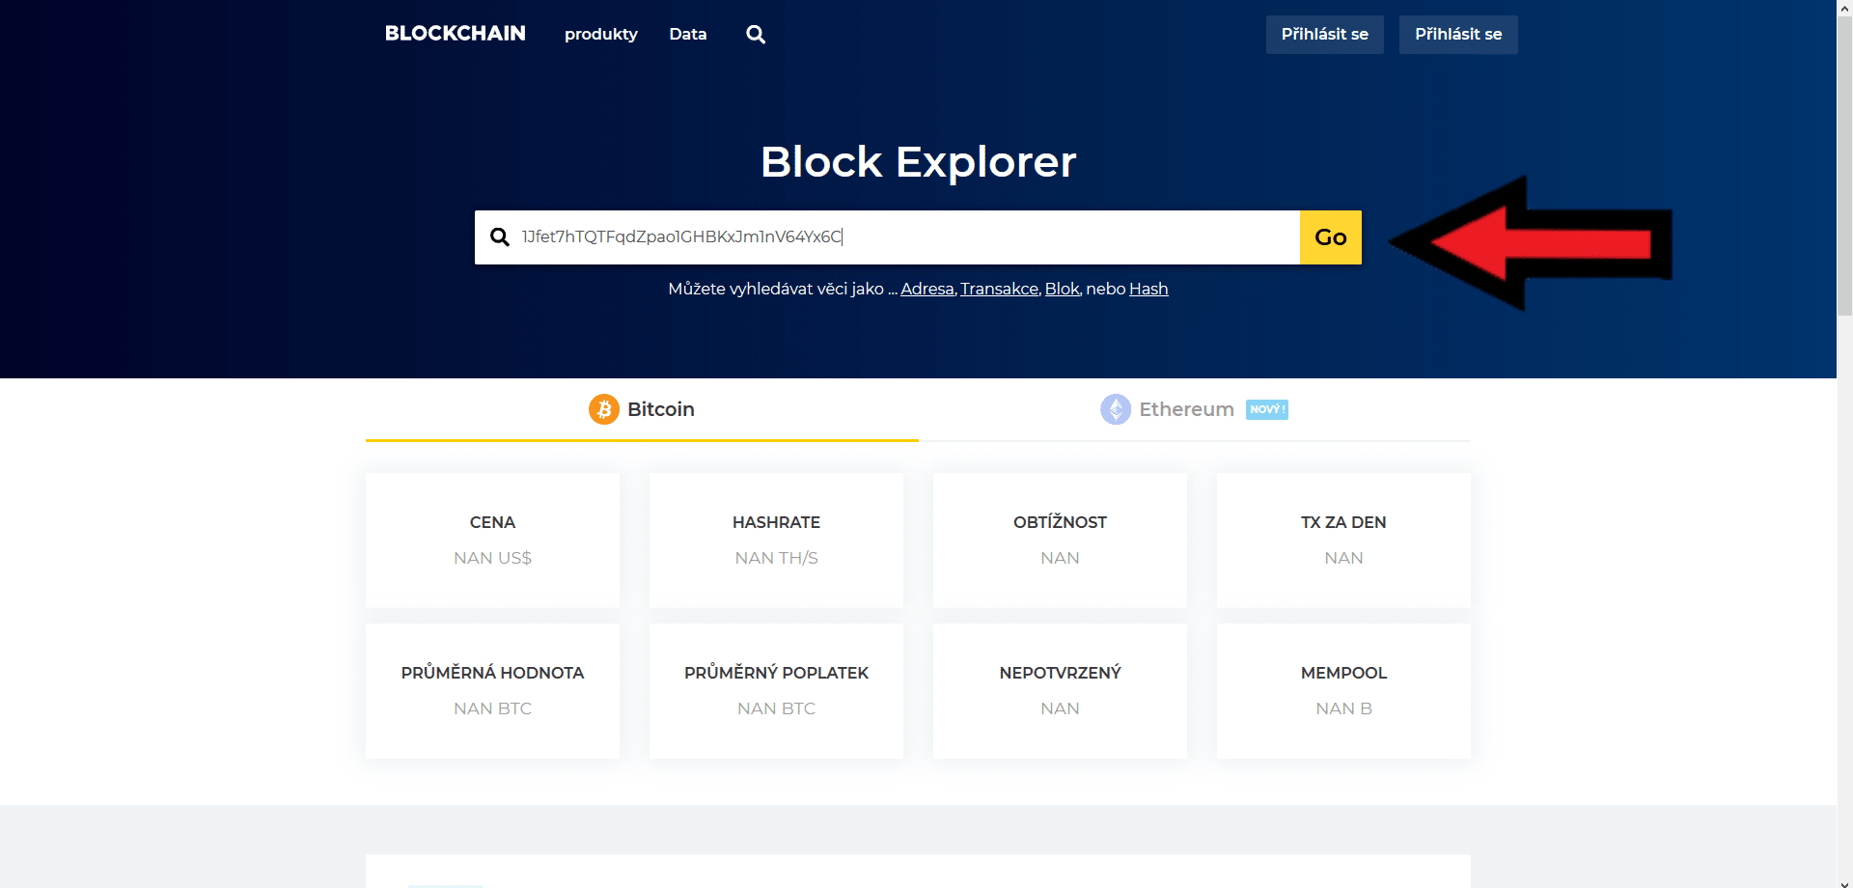Image resolution: width=1853 pixels, height=888 pixels.
Task: Click NAN BTC under PRŮMĚRNÁ HODNOTA
Action: [x=492, y=708]
